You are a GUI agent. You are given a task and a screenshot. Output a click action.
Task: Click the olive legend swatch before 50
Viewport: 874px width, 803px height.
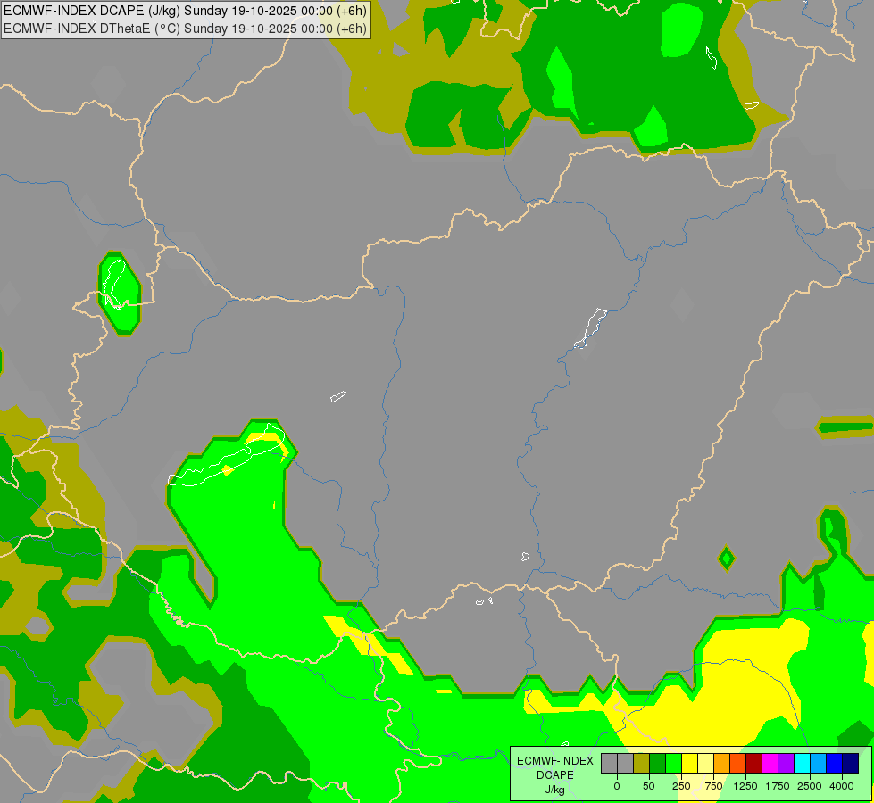click(x=642, y=764)
